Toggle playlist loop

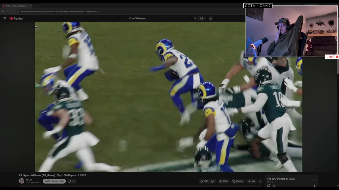[269, 186]
